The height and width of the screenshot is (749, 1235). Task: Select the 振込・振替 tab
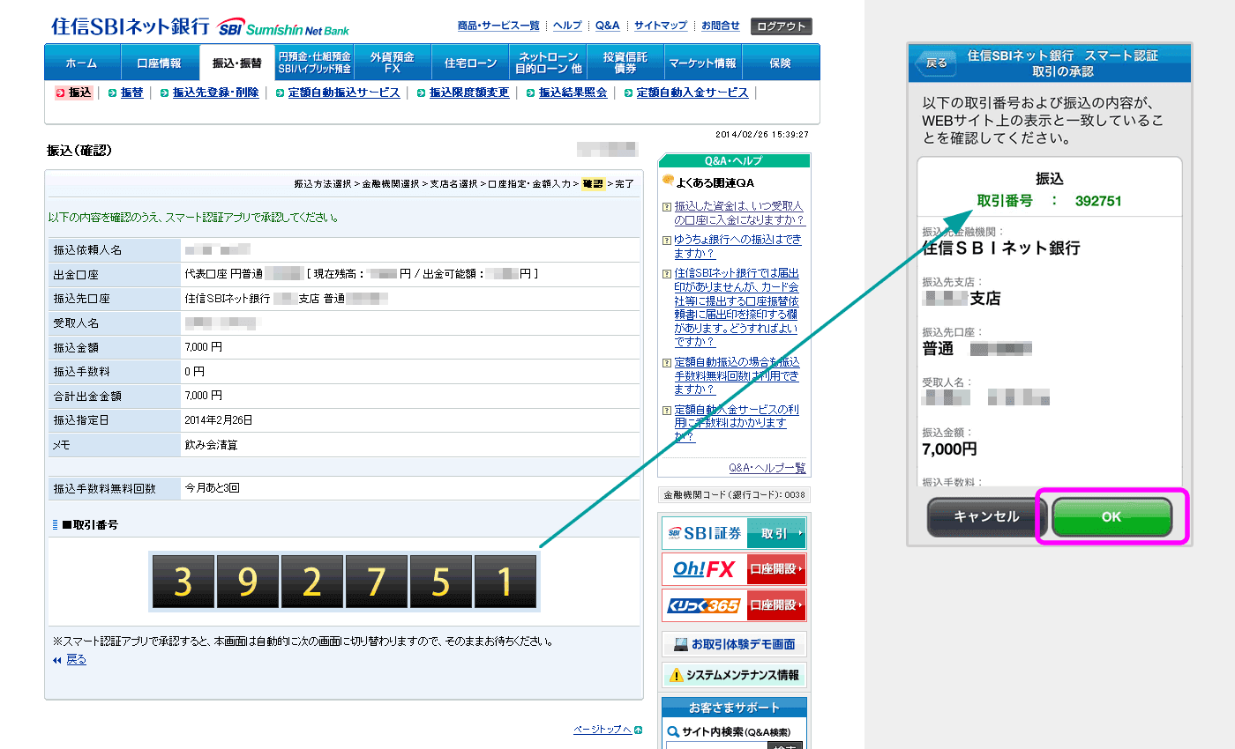click(237, 63)
